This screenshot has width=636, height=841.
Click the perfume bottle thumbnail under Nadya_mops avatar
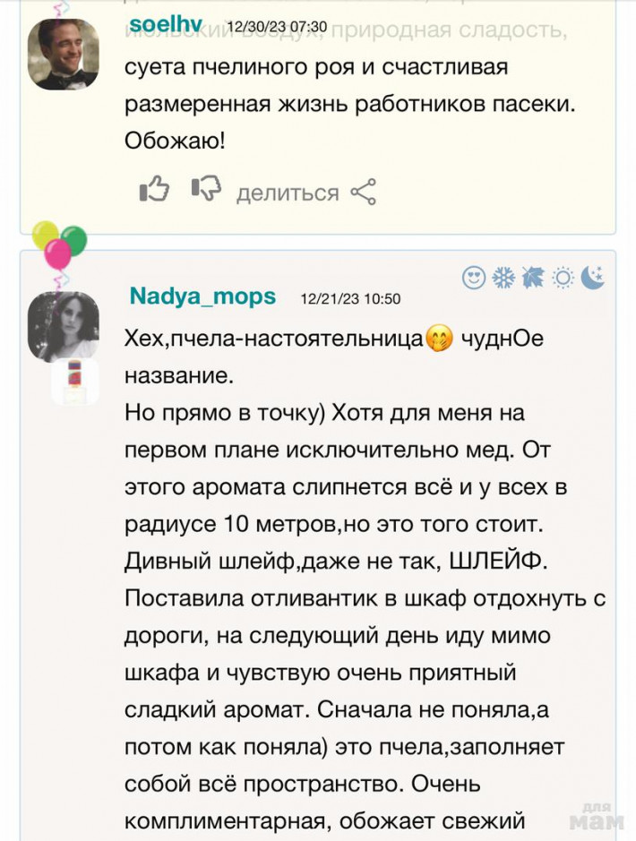pos(75,382)
